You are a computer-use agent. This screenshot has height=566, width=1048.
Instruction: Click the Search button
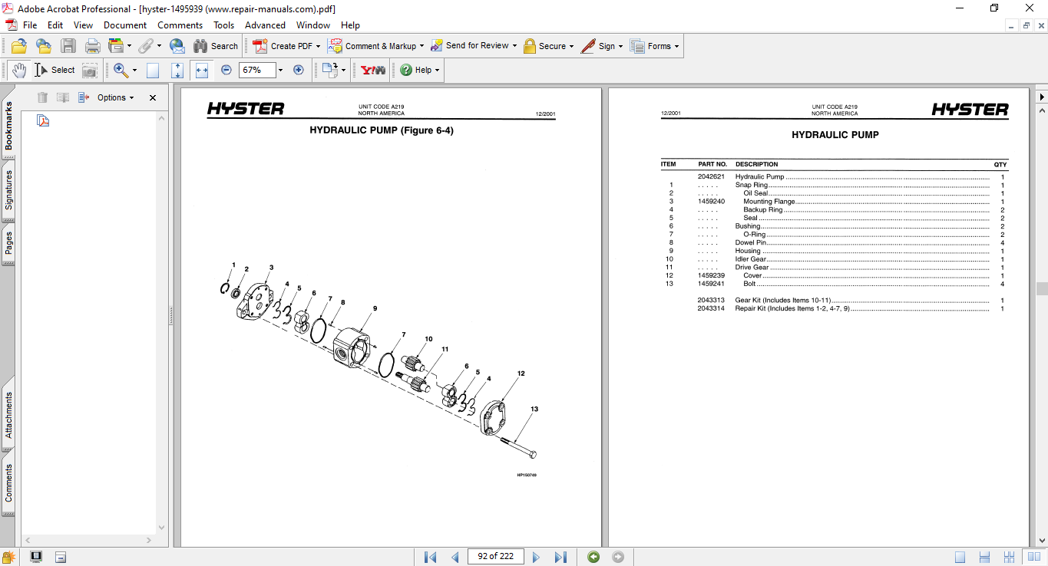(x=216, y=46)
